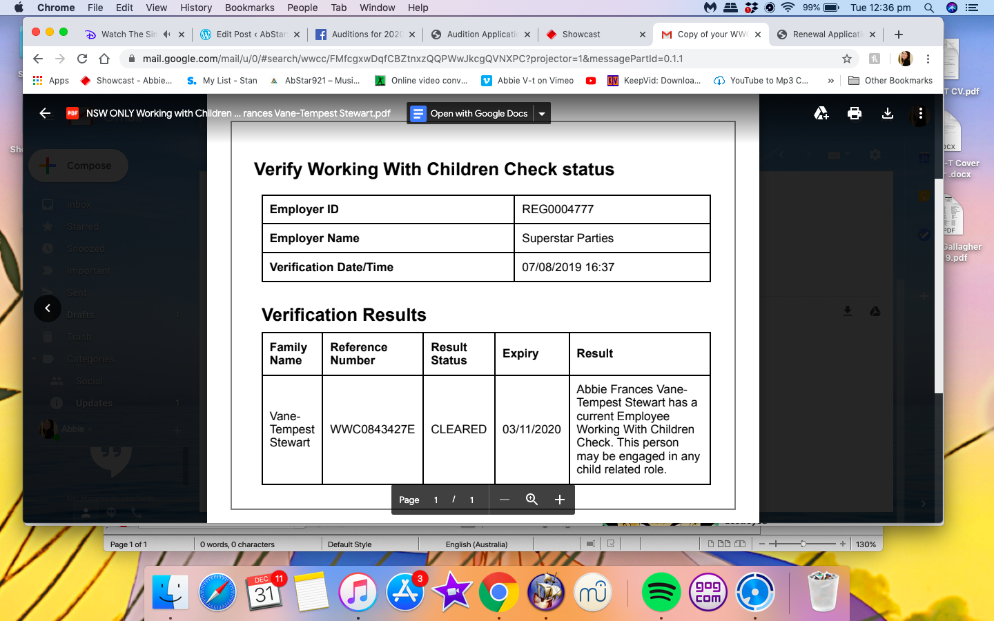Open the Chrome three-dot menu
Screen dimensions: 994x621
pyautogui.click(x=928, y=59)
